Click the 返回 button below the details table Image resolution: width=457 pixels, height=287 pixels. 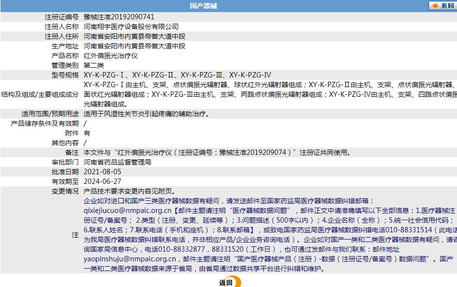point(230,282)
